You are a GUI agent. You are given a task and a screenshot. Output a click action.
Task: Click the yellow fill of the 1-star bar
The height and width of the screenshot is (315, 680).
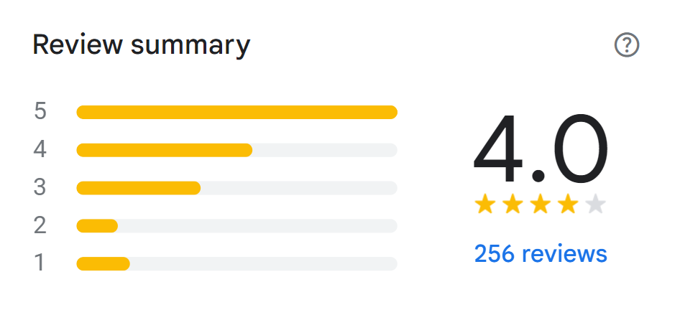click(103, 264)
